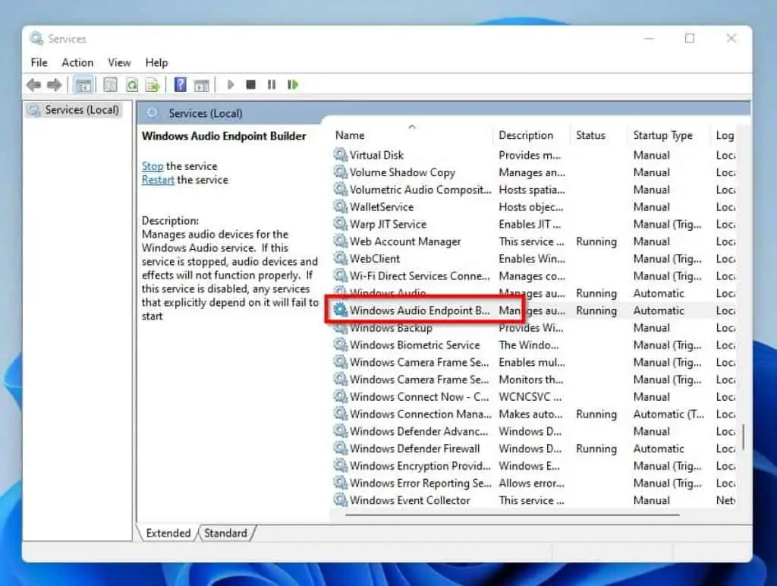The image size is (777, 586).
Task: Click gear icon of WalletService row
Action: (x=341, y=206)
